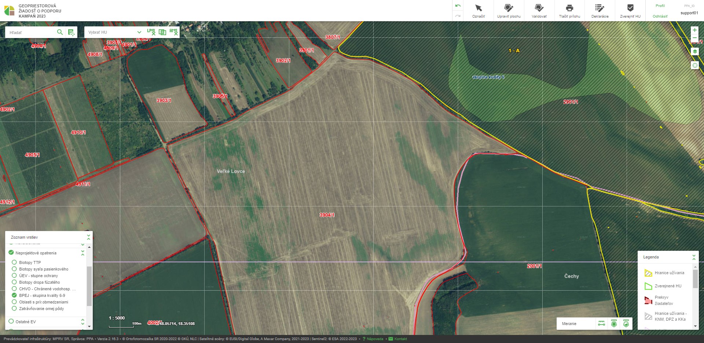Enable Biotopy dropa fúzatého layer
704x343 pixels.
pyautogui.click(x=14, y=282)
